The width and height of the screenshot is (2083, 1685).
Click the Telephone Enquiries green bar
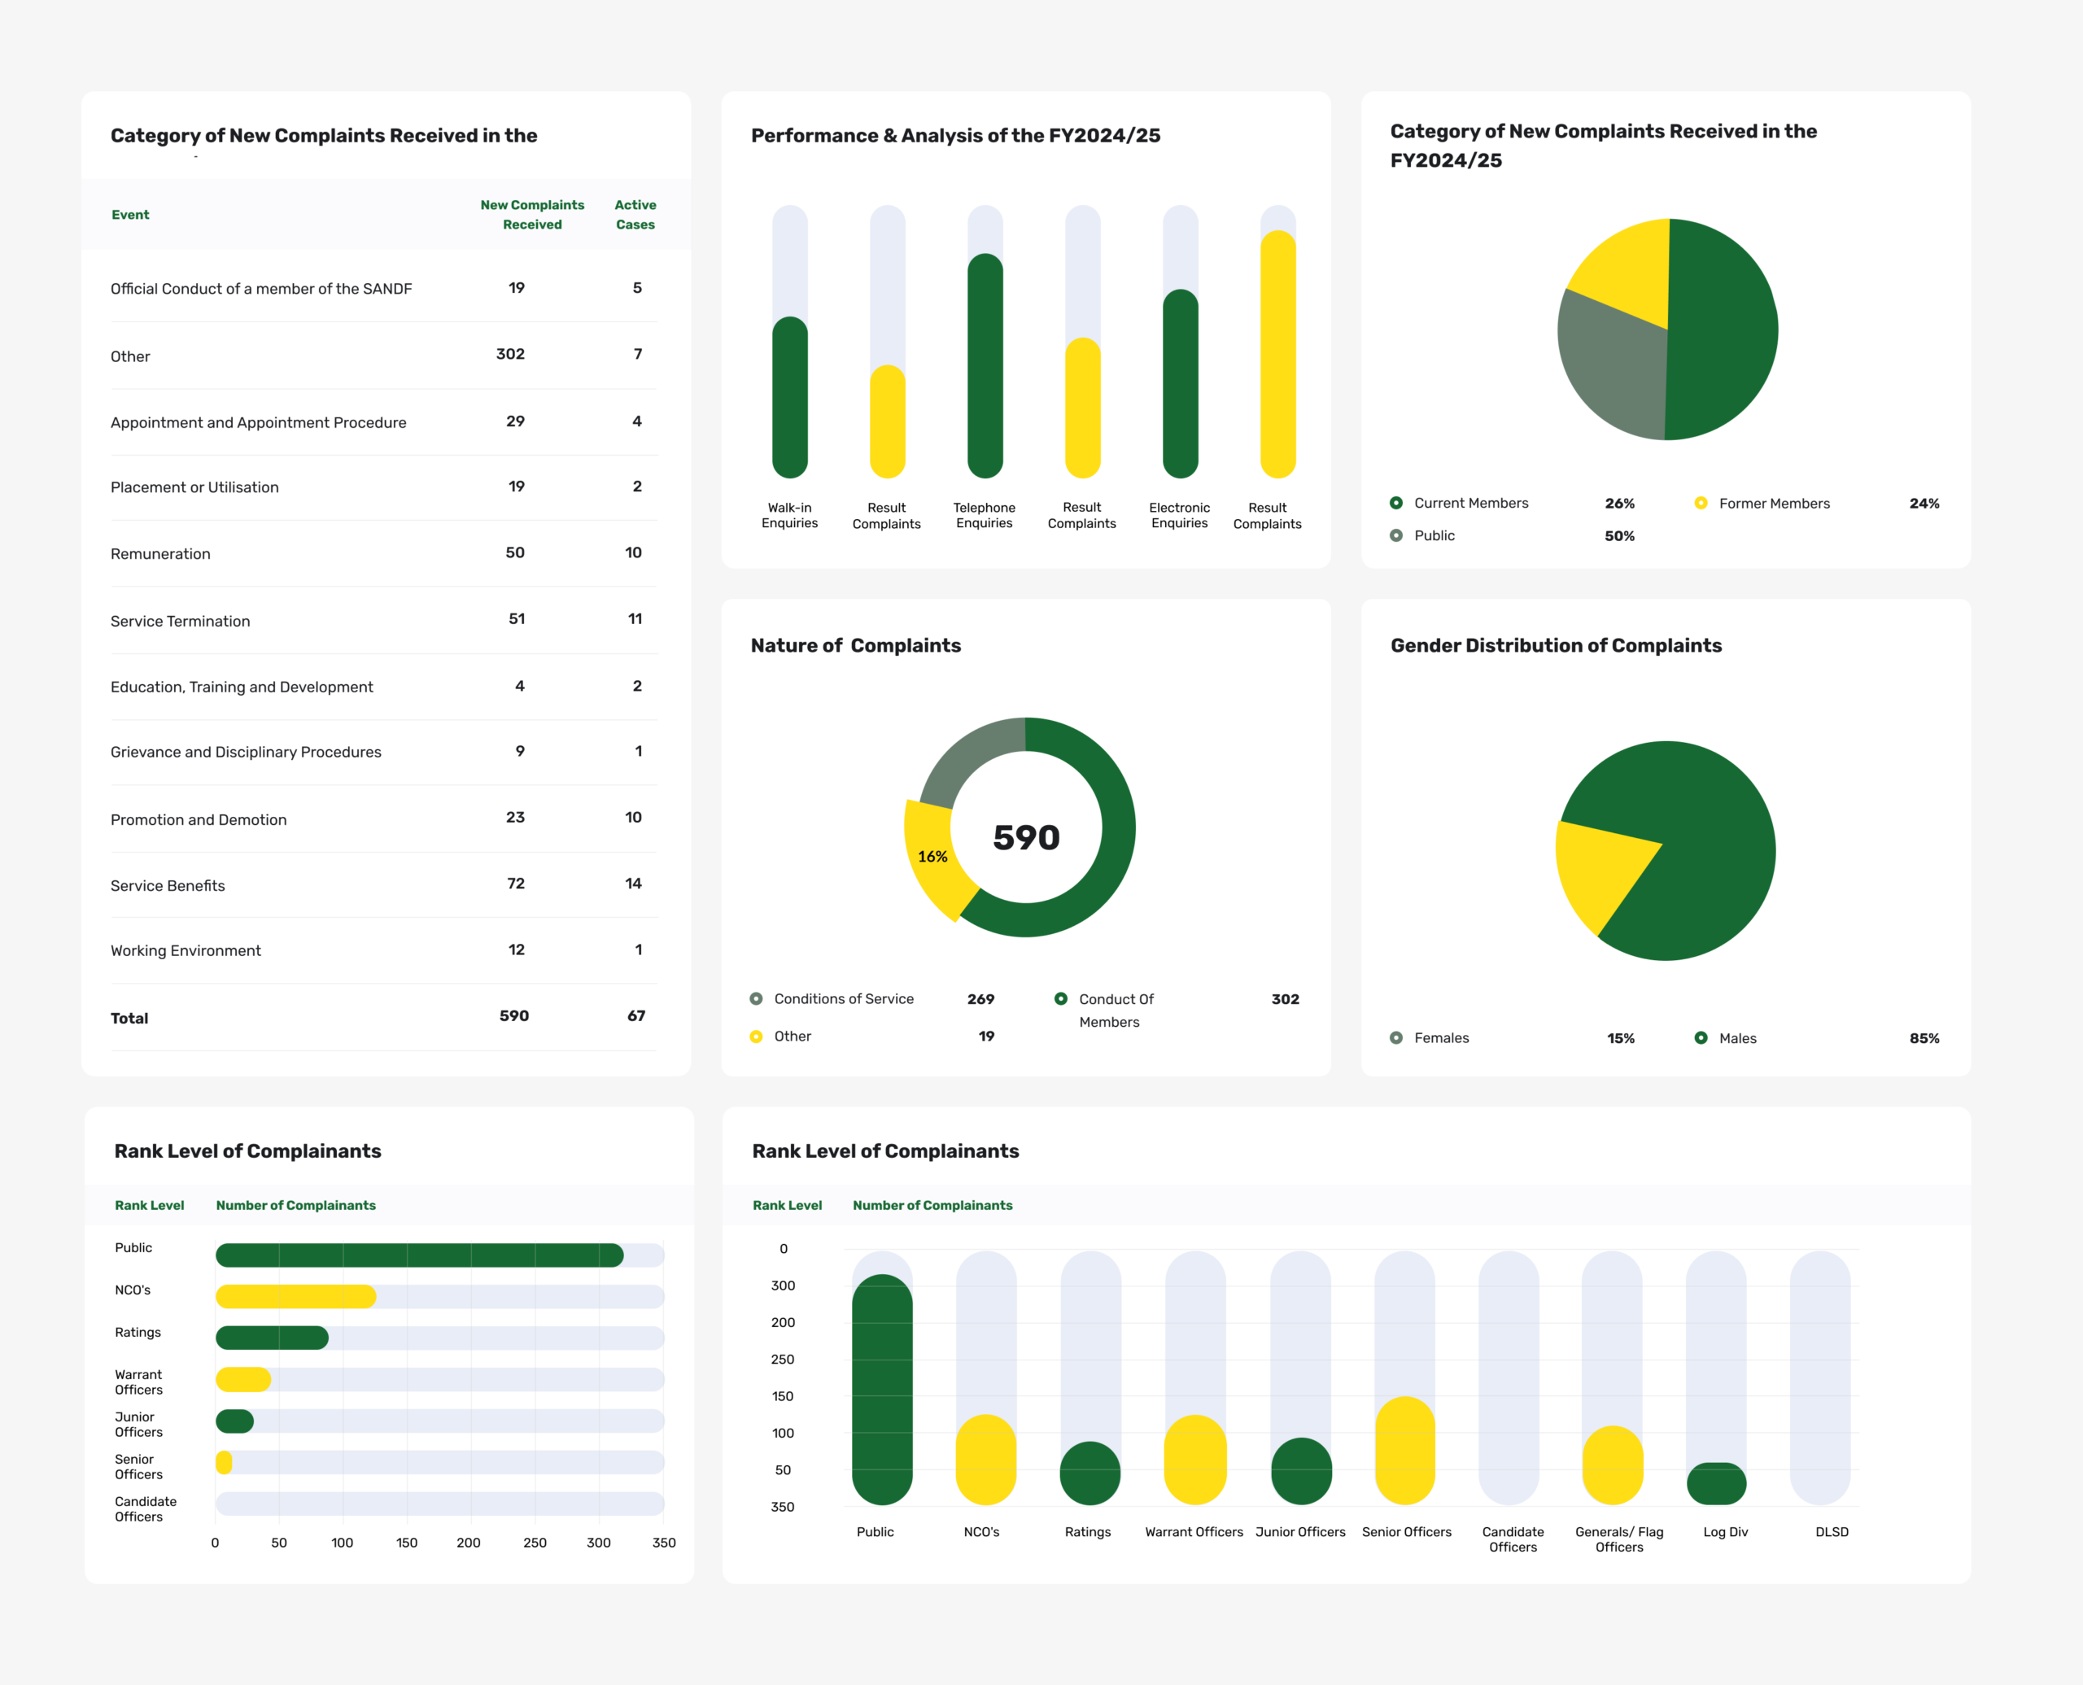(985, 366)
